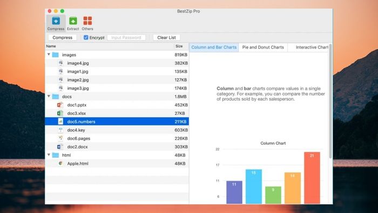Click the image1.jpg file icon
The image size is (378, 213).
coord(60,71)
